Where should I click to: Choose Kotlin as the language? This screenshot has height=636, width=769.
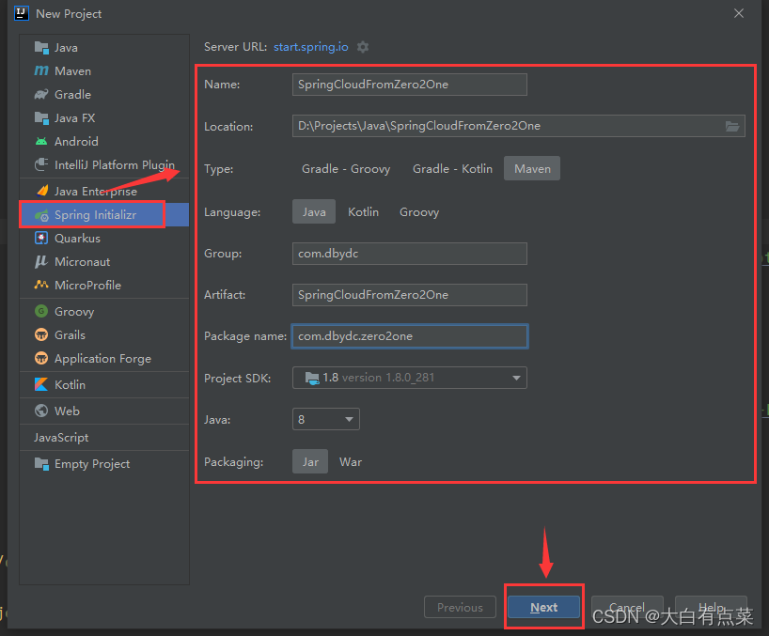364,211
